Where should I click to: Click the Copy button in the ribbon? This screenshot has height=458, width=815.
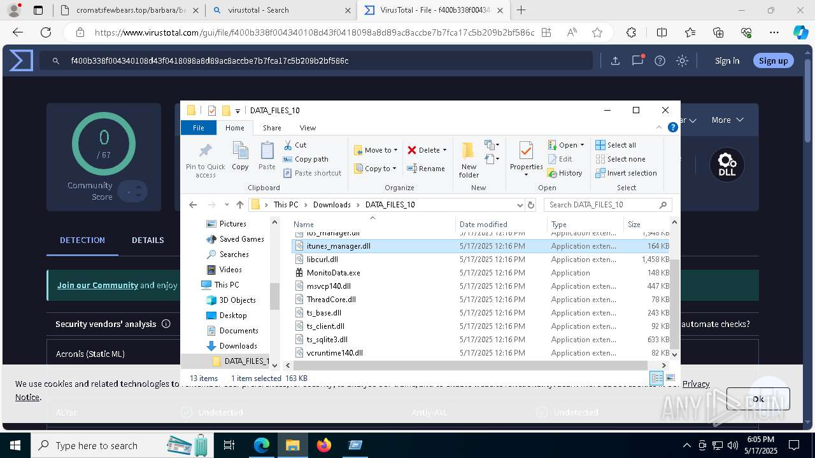[240, 156]
